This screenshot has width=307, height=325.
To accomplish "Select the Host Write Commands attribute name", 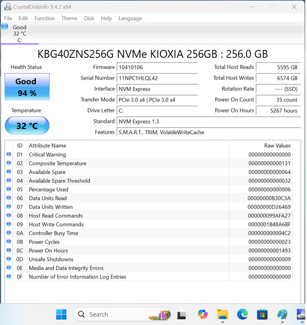I will pos(56,224).
